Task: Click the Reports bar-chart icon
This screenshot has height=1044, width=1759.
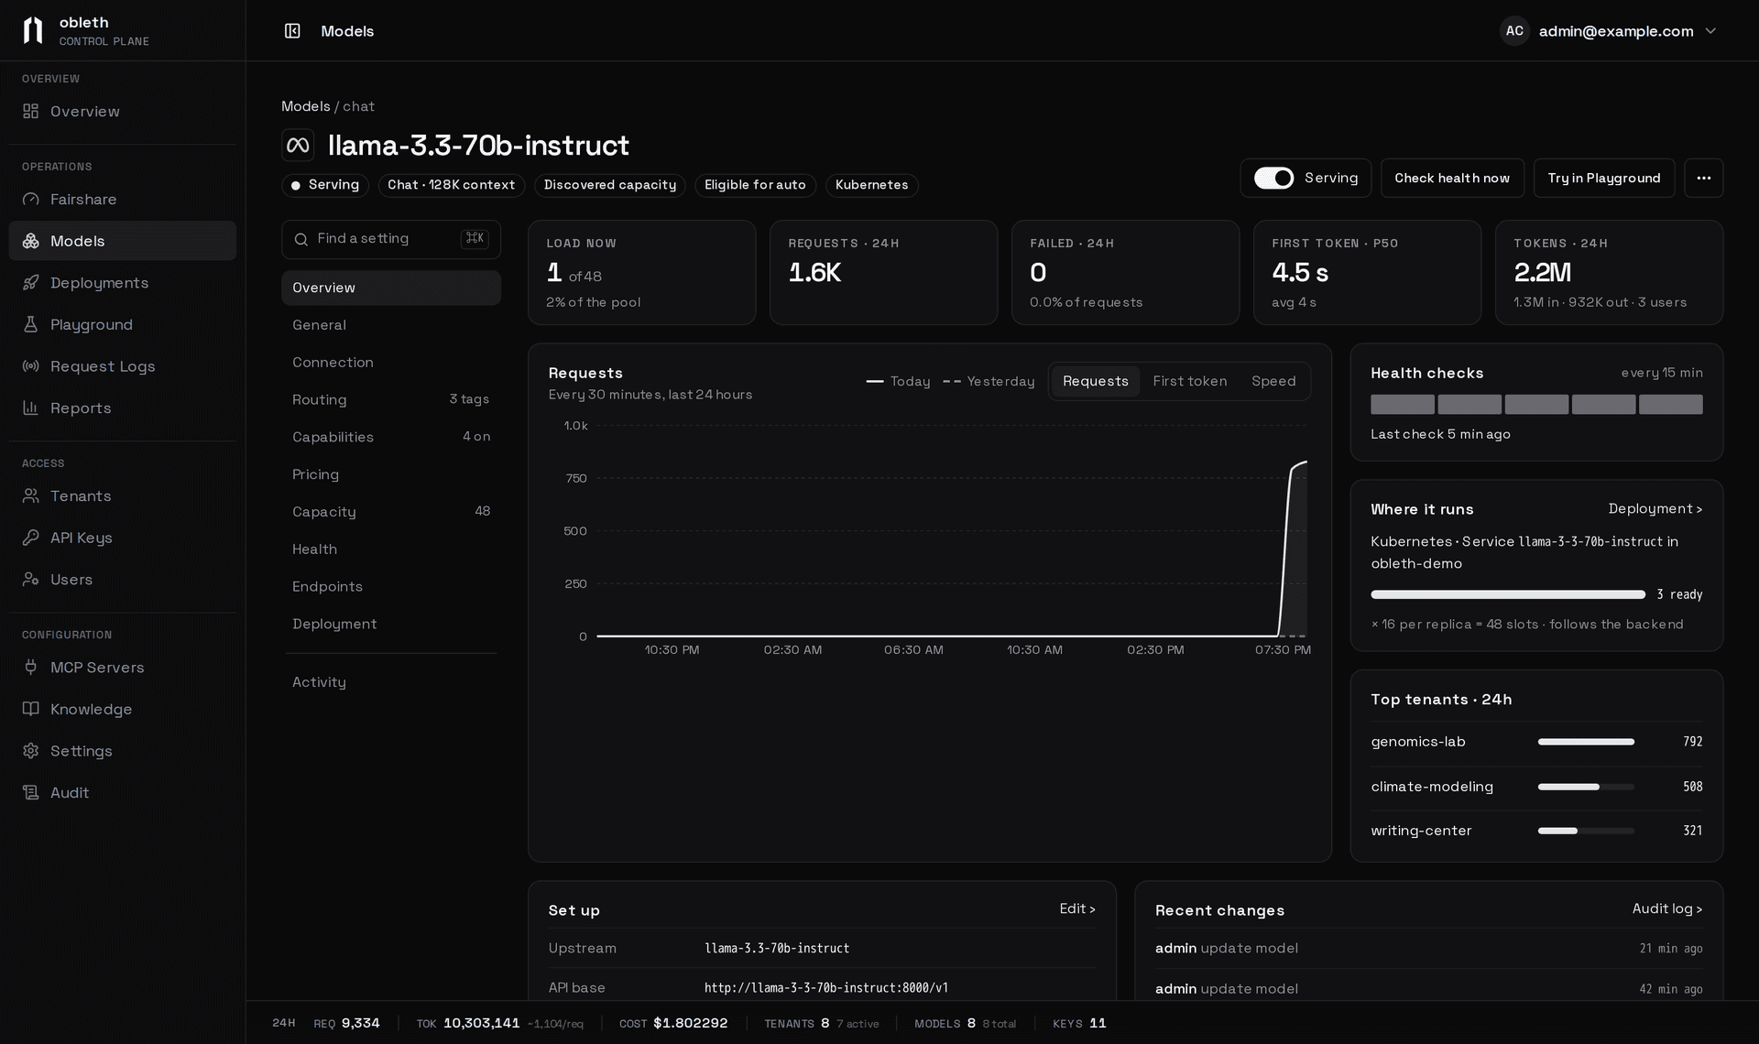Action: [x=31, y=408]
